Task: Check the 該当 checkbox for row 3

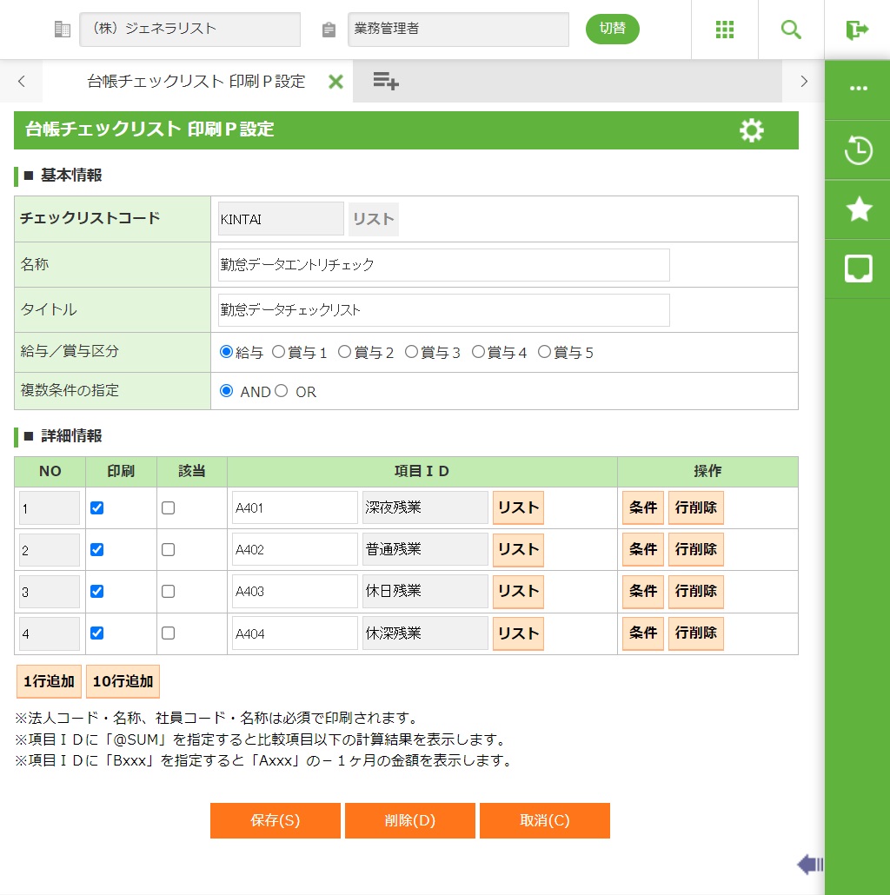Action: click(x=169, y=592)
